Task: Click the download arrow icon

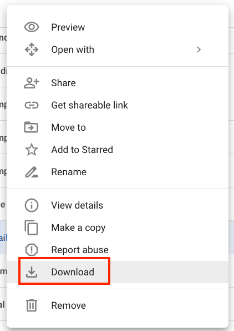Action: tap(32, 272)
